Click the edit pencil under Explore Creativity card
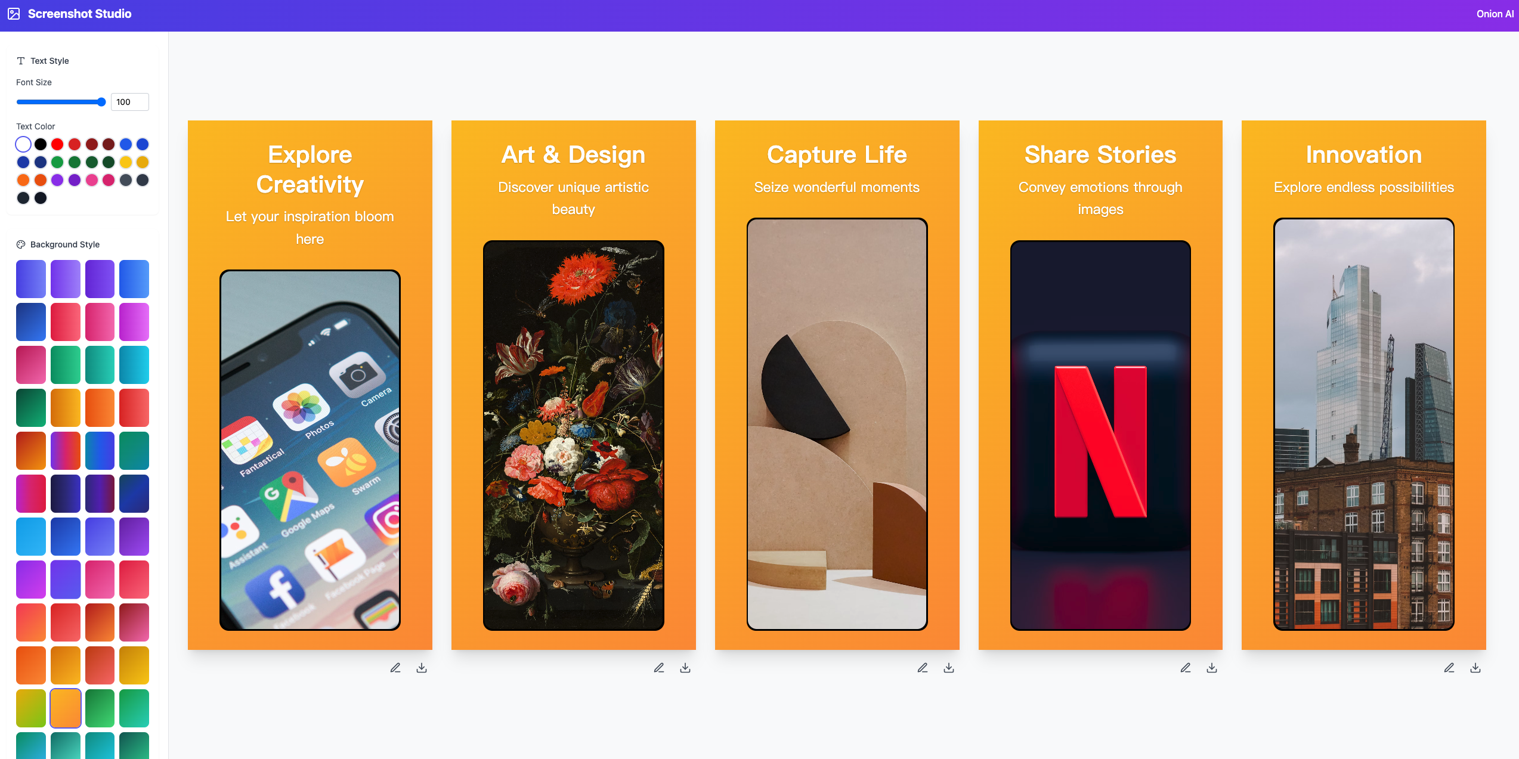Viewport: 1519px width, 759px height. [x=395, y=668]
